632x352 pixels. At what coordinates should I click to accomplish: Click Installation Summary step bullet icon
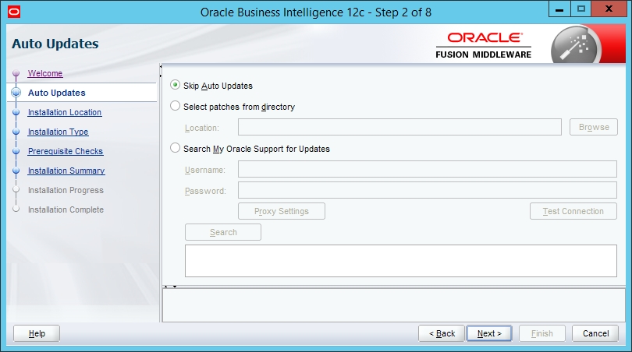[x=16, y=171]
